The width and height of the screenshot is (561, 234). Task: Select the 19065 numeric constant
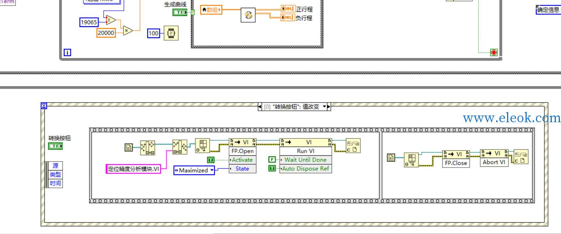coord(89,22)
